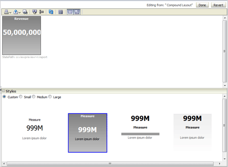Click the export analysis icon
The height and width of the screenshot is (167, 228).
click(x=16, y=12)
